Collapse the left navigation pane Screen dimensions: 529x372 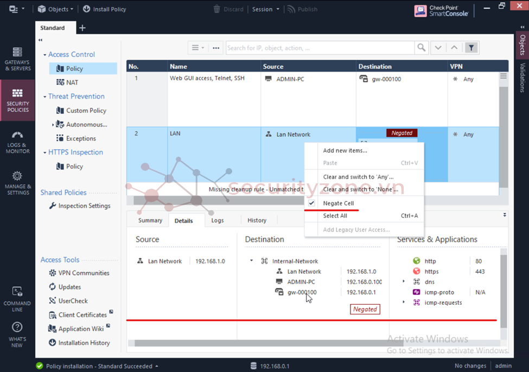41,40
